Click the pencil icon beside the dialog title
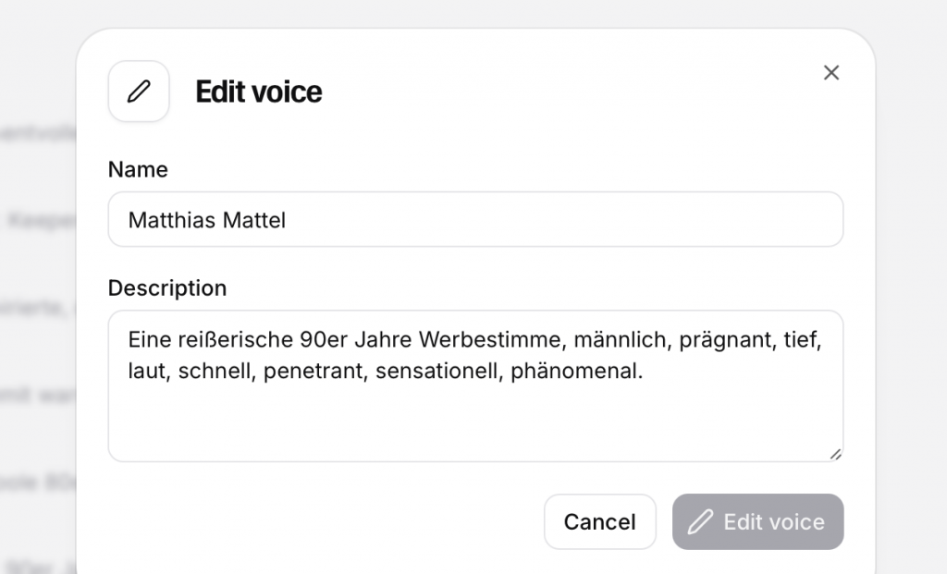This screenshot has height=574, width=947. [x=139, y=92]
